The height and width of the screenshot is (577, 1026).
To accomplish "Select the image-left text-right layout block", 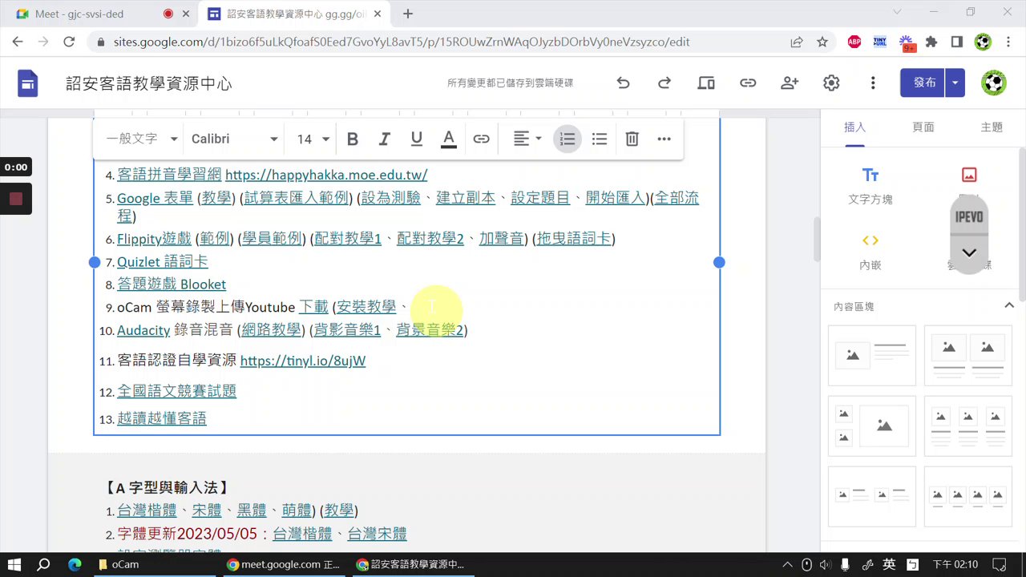I will (872, 357).
